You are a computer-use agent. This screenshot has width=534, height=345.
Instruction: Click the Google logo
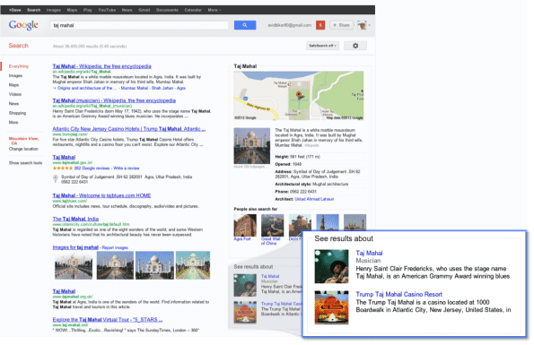coord(23,25)
